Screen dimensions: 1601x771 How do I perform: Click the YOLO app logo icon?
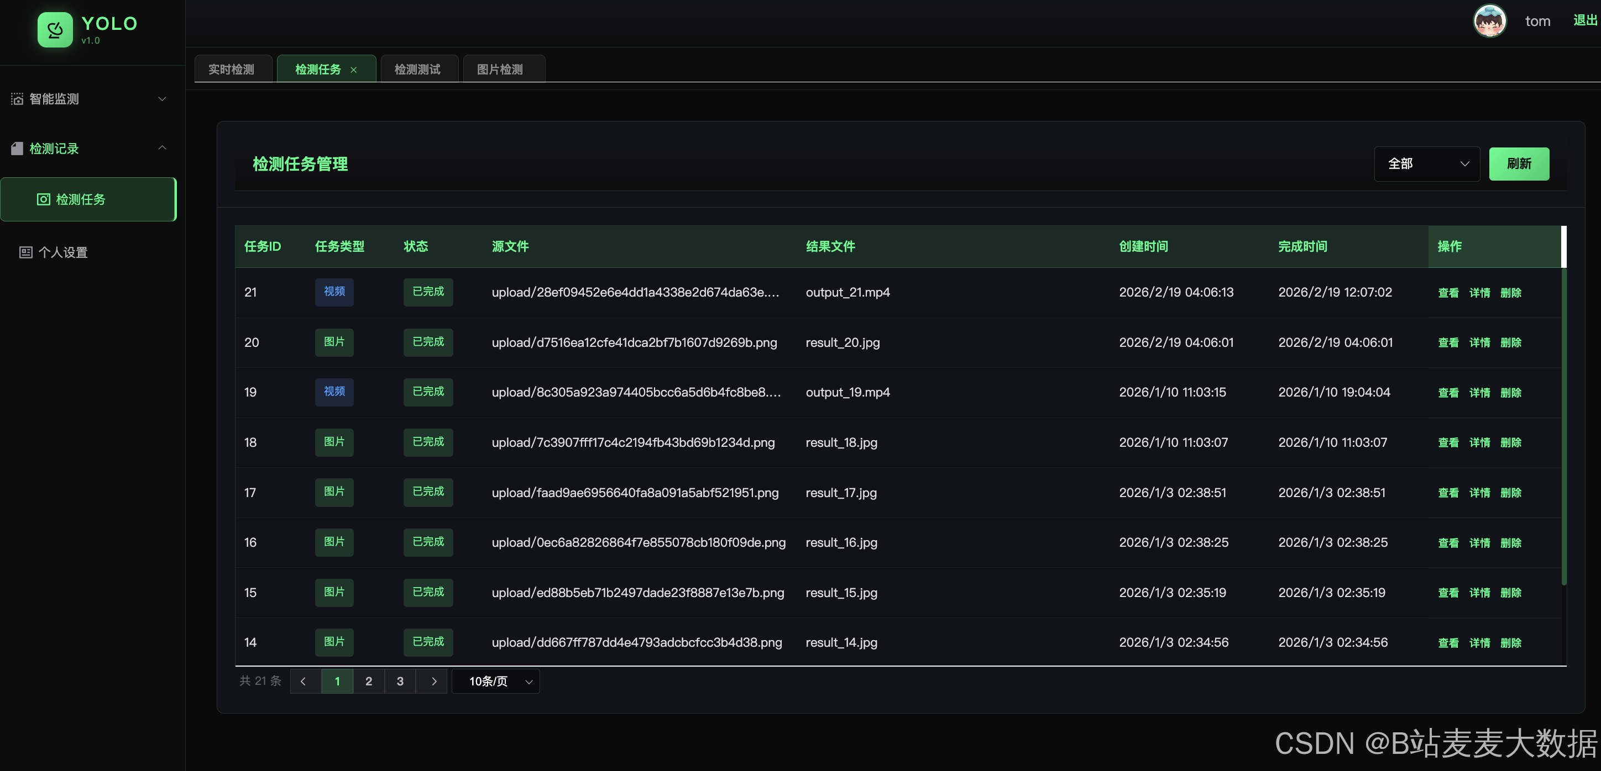[x=55, y=29]
